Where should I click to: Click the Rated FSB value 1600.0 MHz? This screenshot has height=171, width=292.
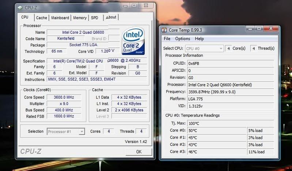(x=64, y=116)
